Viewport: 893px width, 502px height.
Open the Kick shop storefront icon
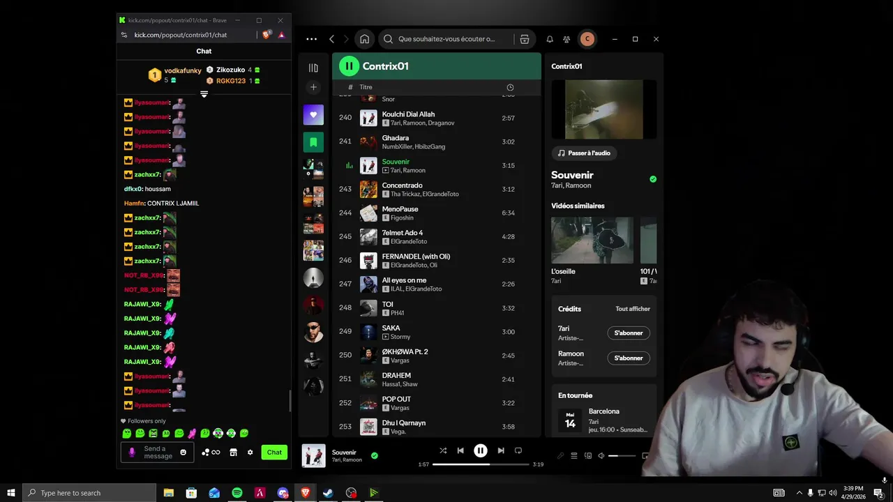(233, 452)
